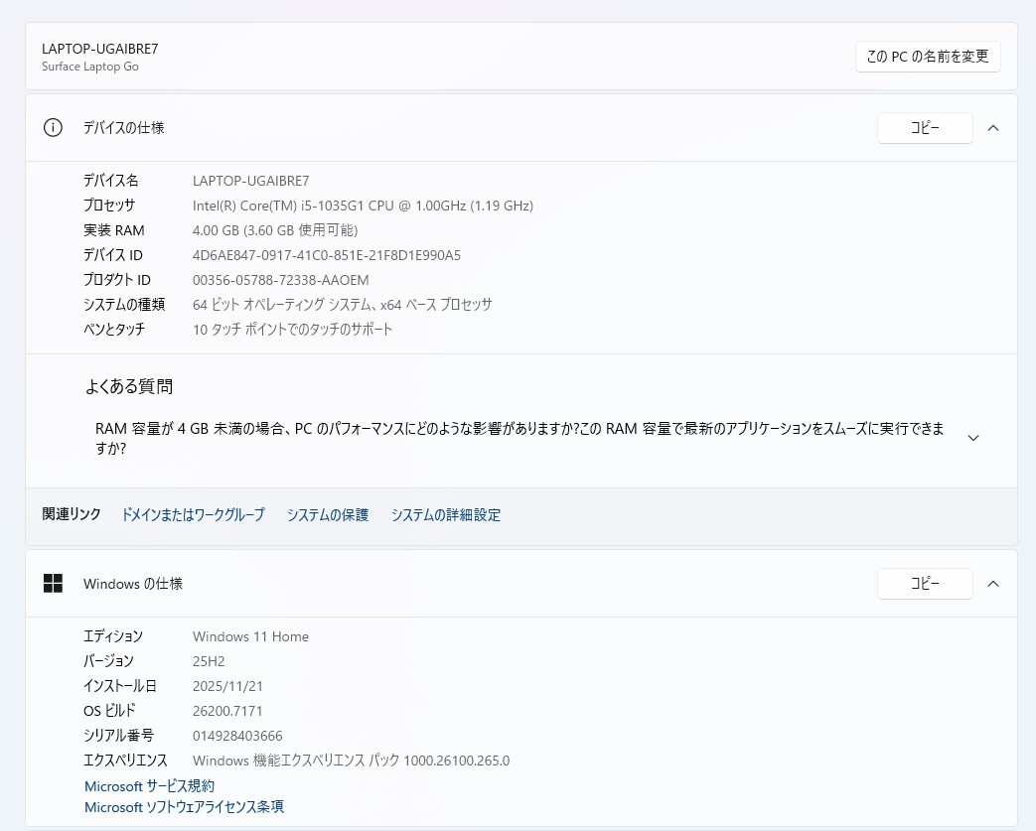This screenshot has width=1036, height=831.
Task: Copy the device specifications with コピー
Action: coord(924,128)
